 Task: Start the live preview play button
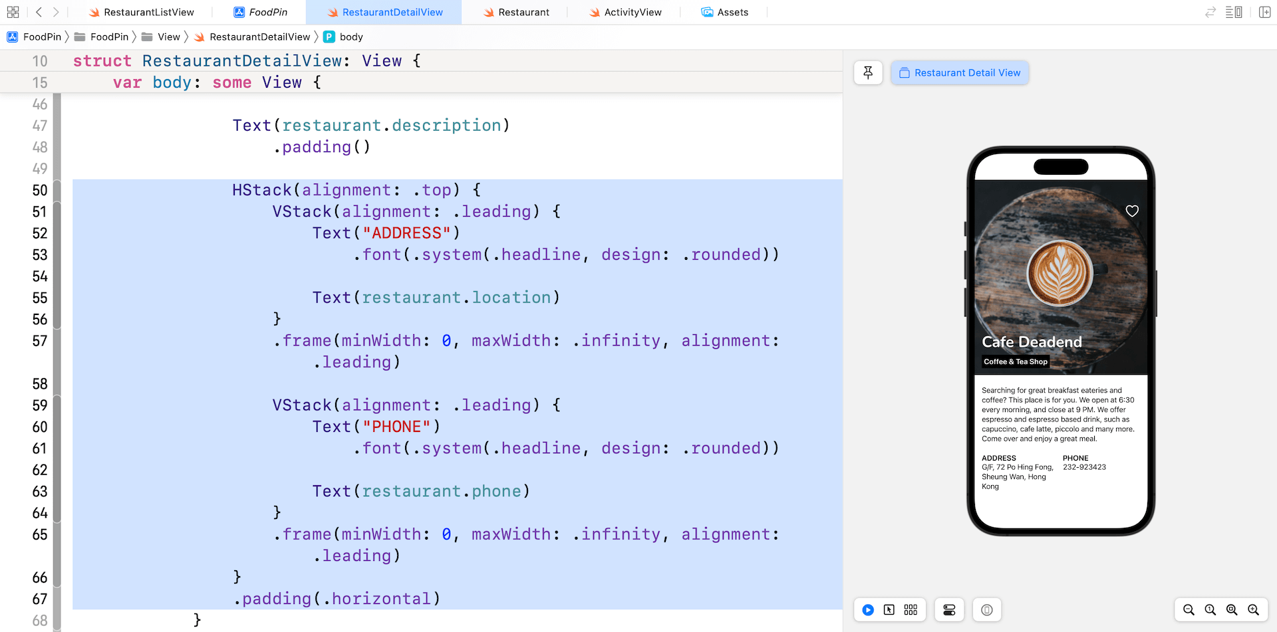click(868, 610)
